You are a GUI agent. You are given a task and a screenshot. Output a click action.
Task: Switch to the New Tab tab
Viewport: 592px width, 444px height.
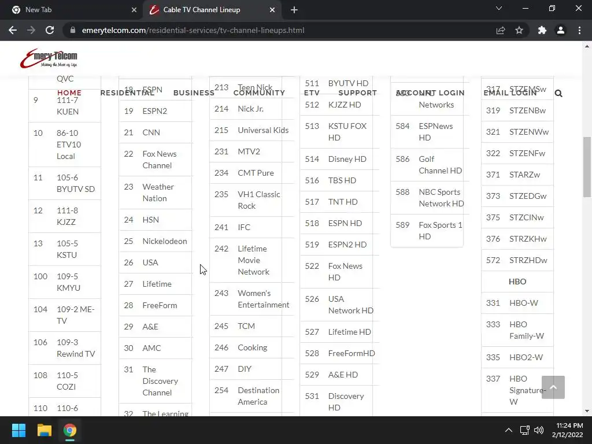pyautogui.click(x=73, y=10)
